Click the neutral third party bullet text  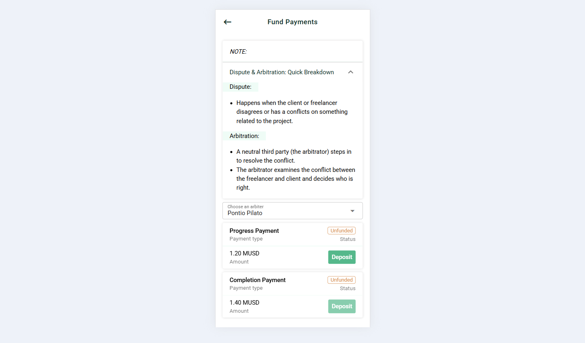pos(294,156)
